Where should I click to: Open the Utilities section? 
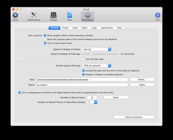click(x=53, y=17)
